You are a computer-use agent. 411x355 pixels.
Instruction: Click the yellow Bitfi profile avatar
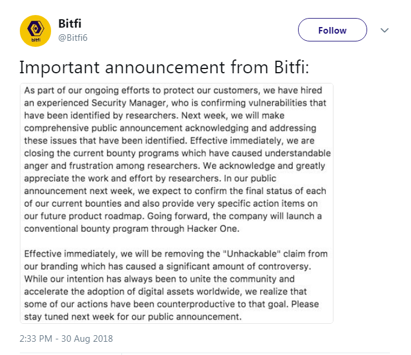(x=35, y=30)
